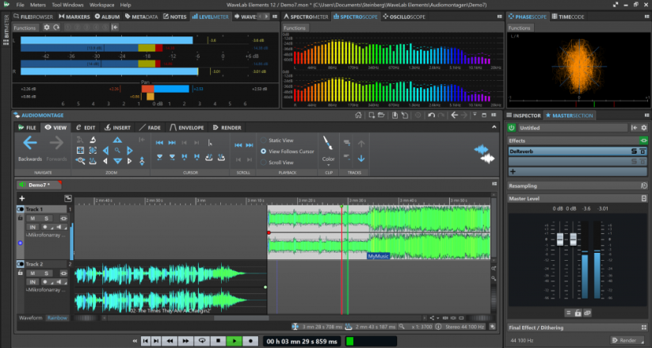Click the magnifier icon in the Zoom group
This screenshot has height=348, width=652.
118,151
